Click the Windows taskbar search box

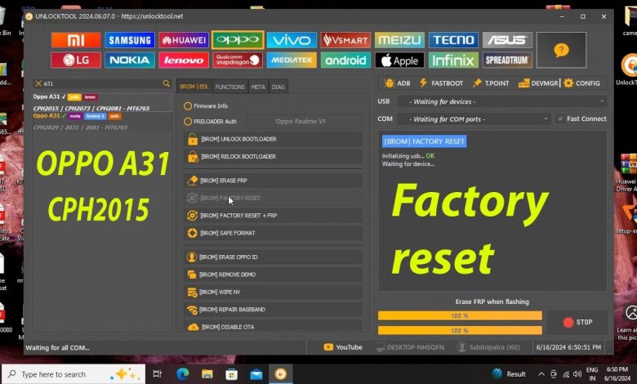point(73,374)
